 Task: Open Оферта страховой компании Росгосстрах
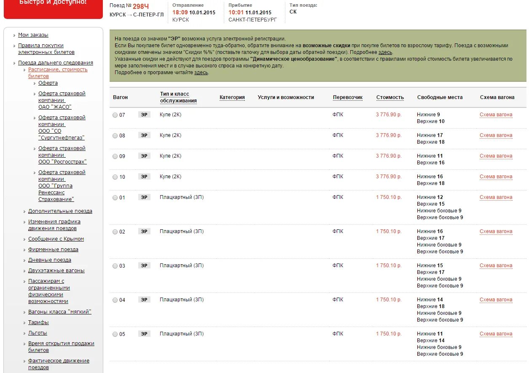pos(62,155)
